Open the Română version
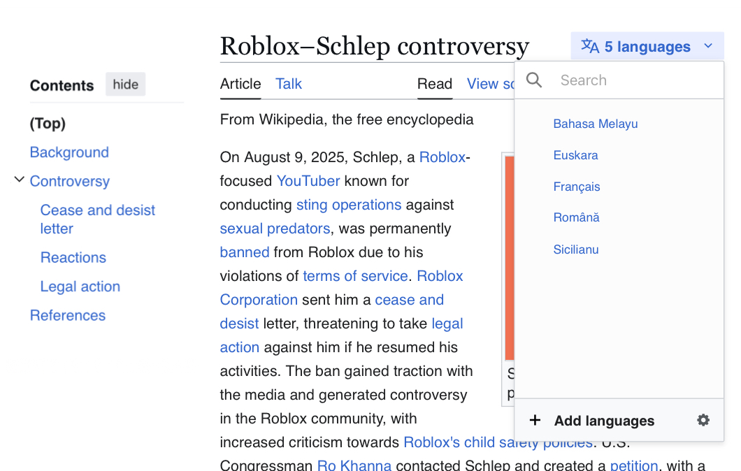Screen dimensions: 741x471 577,217
